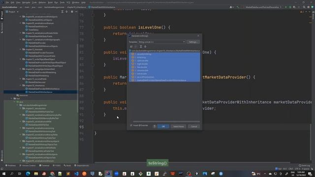Screen dimensions: 315x177
Task: Click the Select None button
Action: pyautogui.click(x=178, y=126)
